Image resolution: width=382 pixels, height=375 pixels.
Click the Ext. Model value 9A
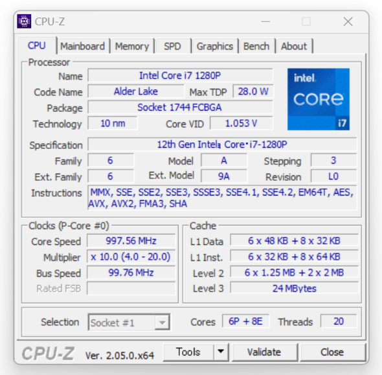[x=224, y=176]
